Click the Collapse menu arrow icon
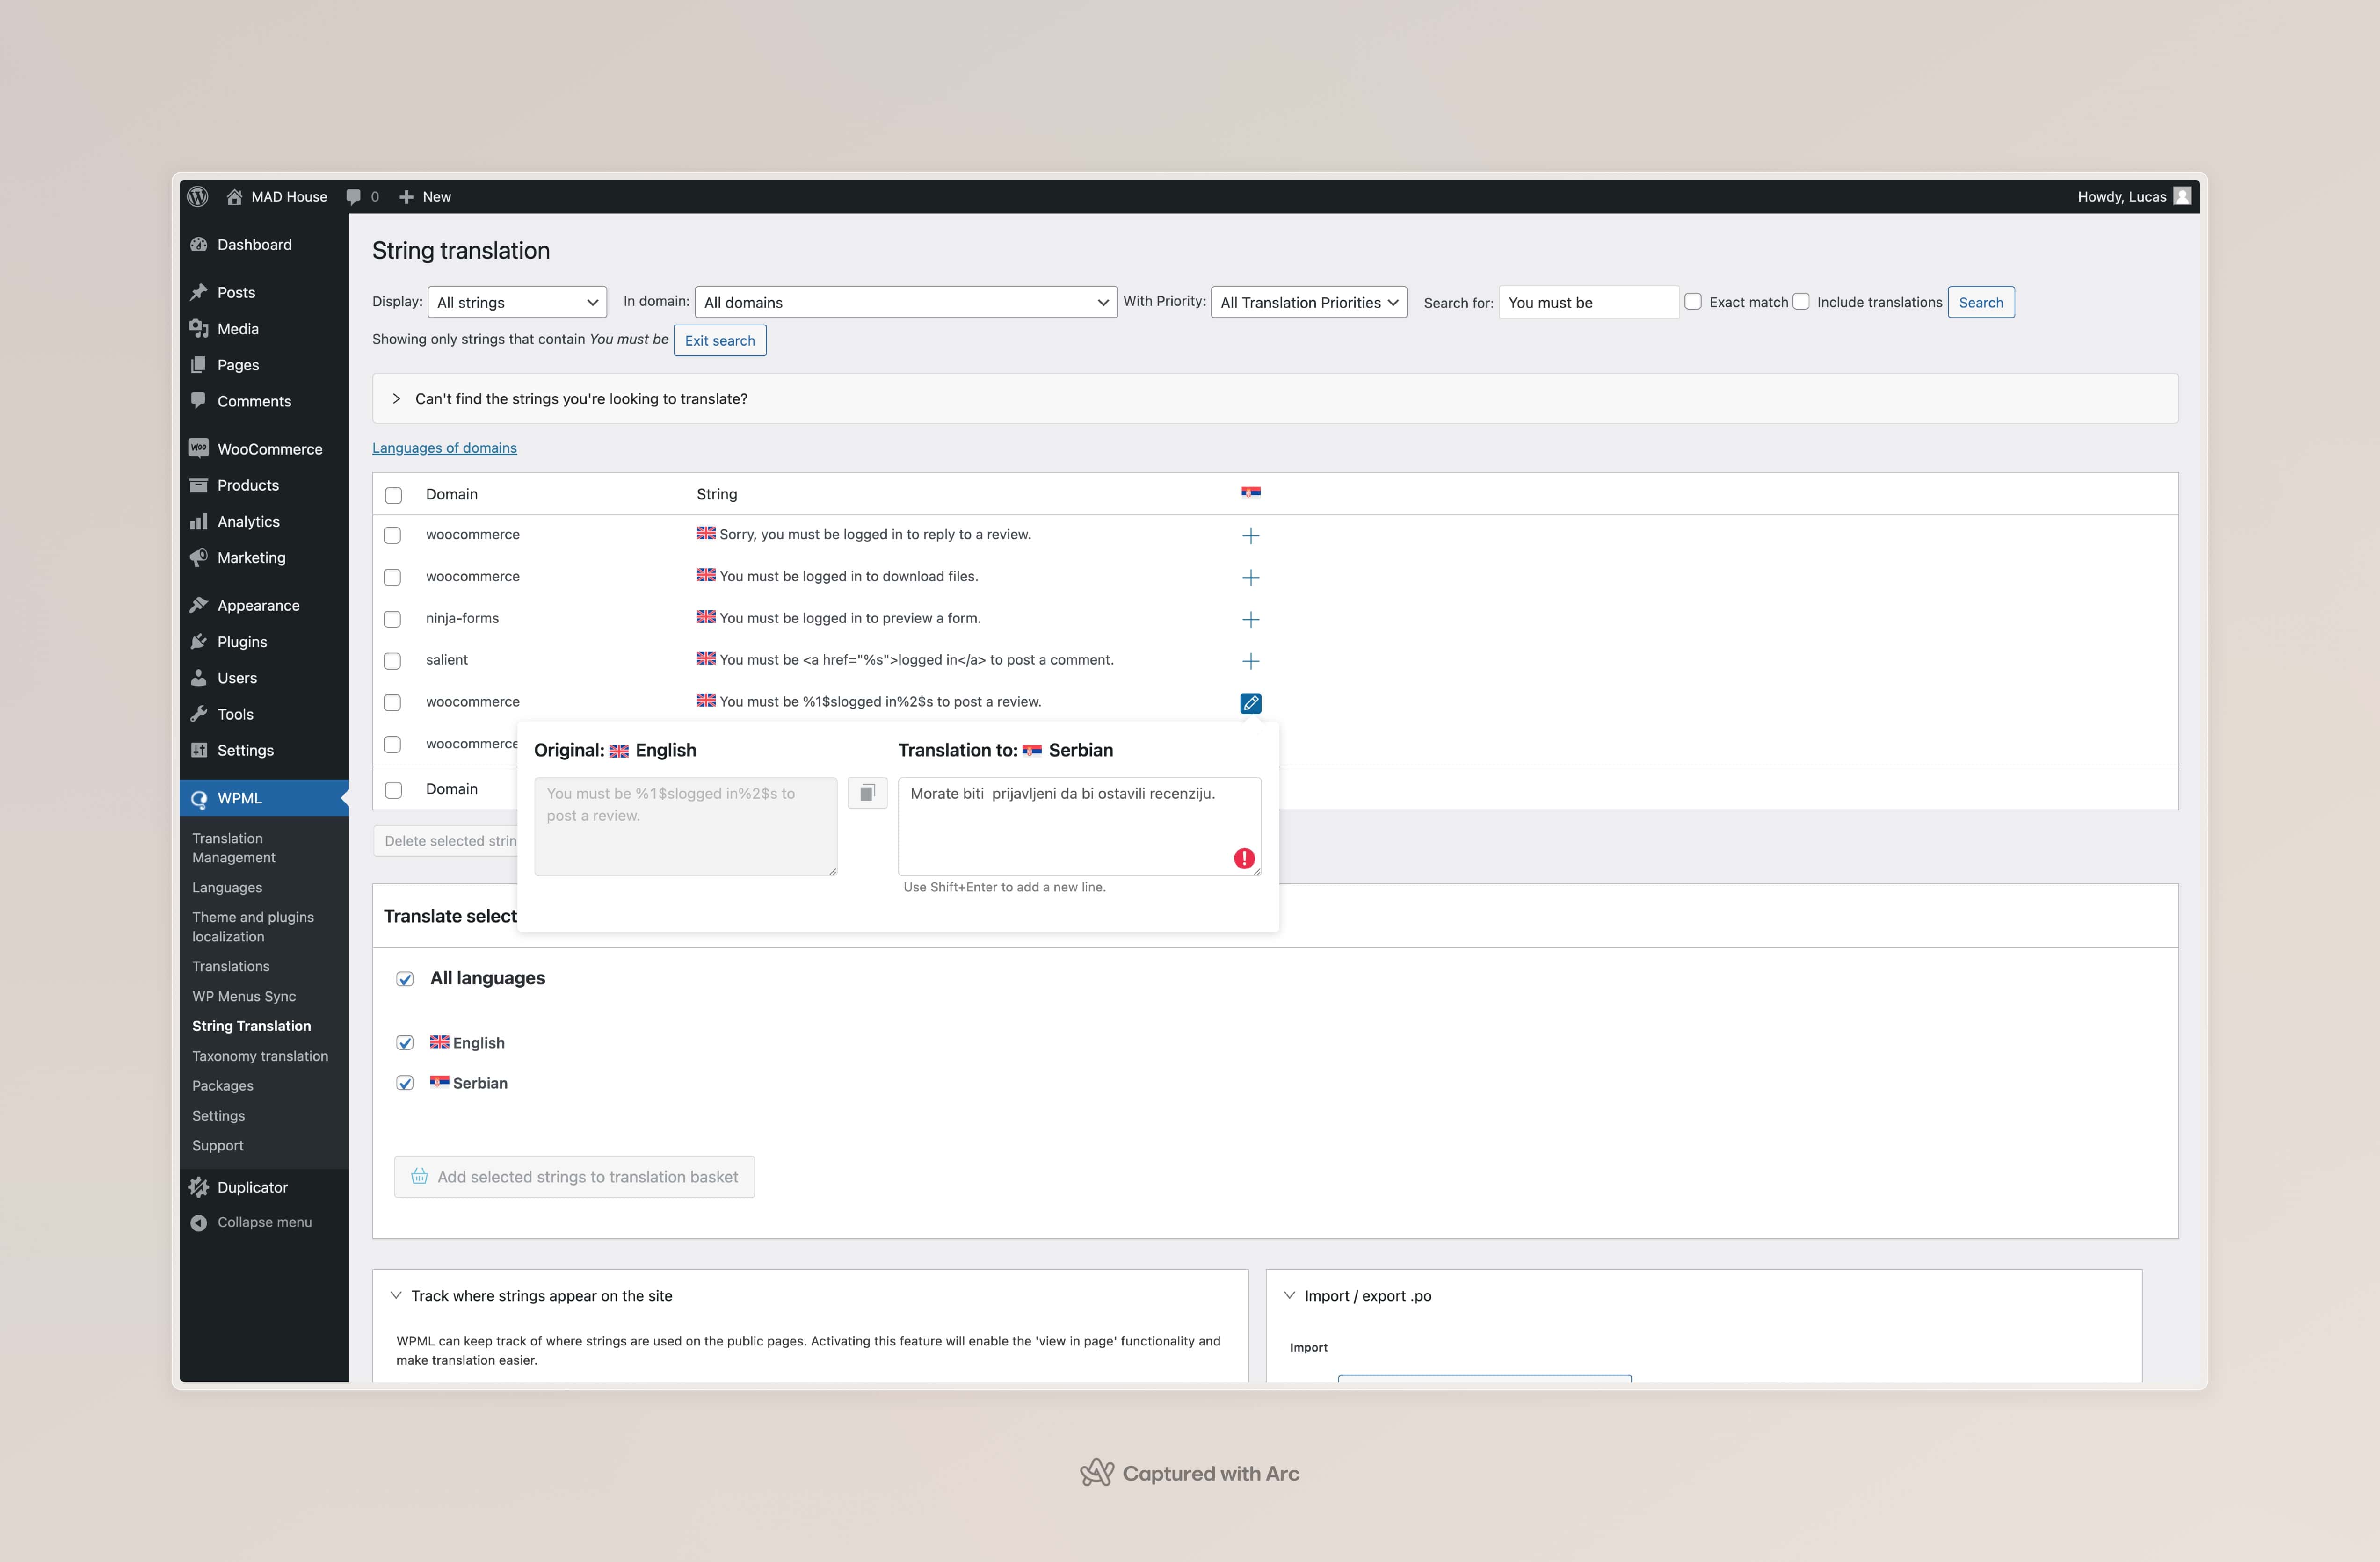This screenshot has height=1562, width=2380. (198, 1222)
